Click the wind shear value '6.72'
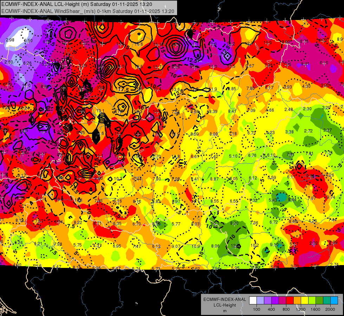The height and width of the screenshot is (316, 344). click(274, 222)
